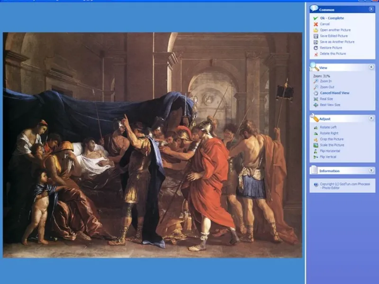The image size is (379, 284).
Task: Choose Flip Vertical text
Action: [328, 157]
